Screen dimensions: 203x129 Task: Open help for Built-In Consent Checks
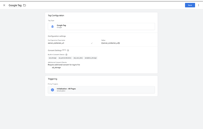click(66, 54)
